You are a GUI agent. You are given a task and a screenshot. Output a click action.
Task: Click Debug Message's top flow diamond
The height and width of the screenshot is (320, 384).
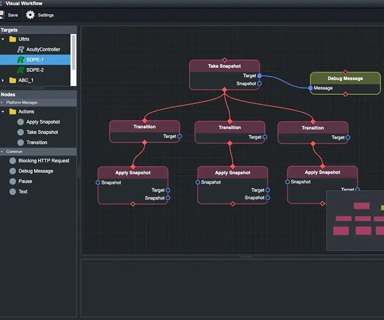345,72
